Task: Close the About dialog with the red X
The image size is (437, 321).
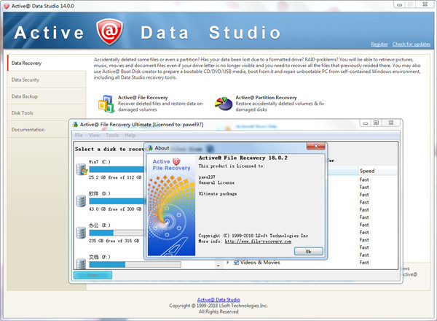Action: pos(316,146)
